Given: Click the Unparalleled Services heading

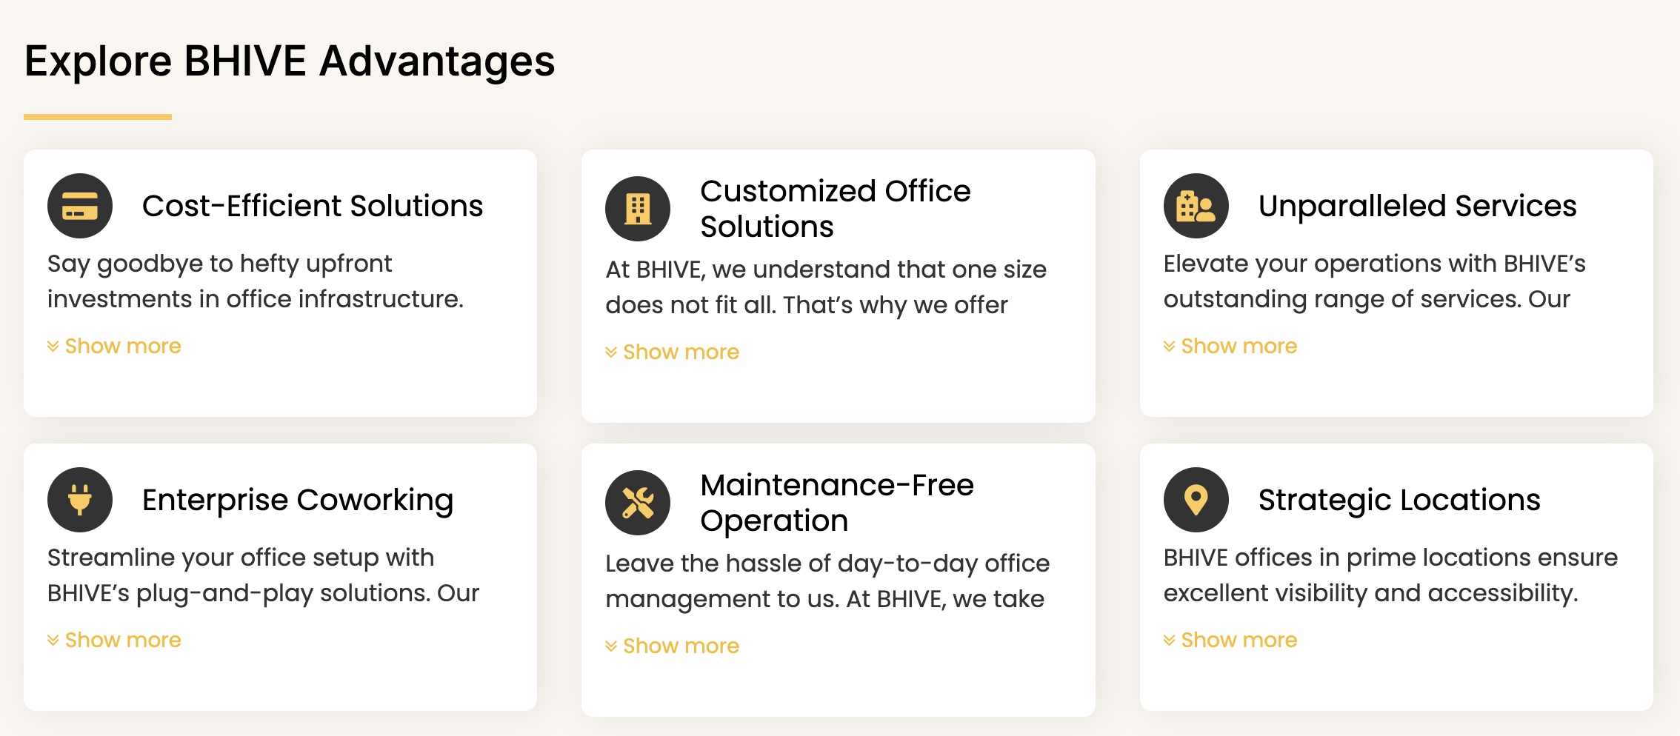Looking at the screenshot, I should tap(1417, 206).
